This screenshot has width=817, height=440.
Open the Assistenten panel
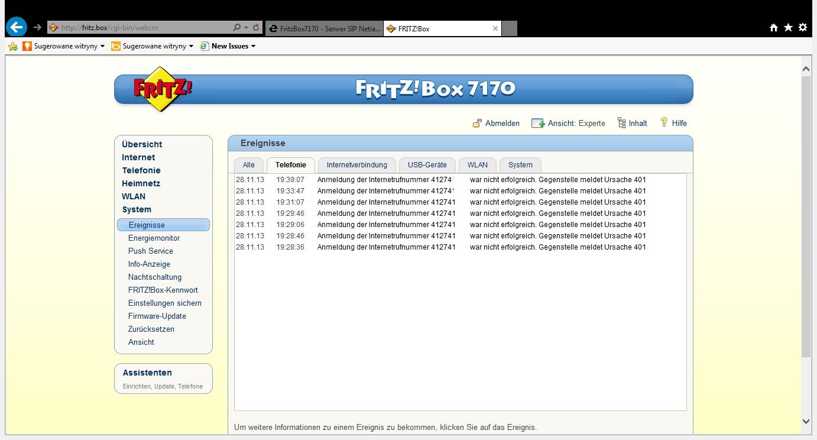(163, 378)
